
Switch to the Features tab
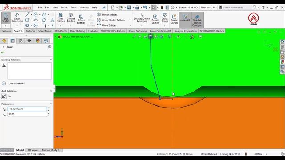(6, 31)
